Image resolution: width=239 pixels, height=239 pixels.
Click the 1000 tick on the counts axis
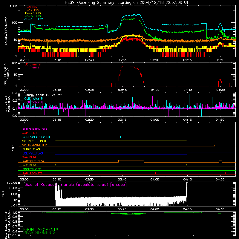click(x=13, y=6)
